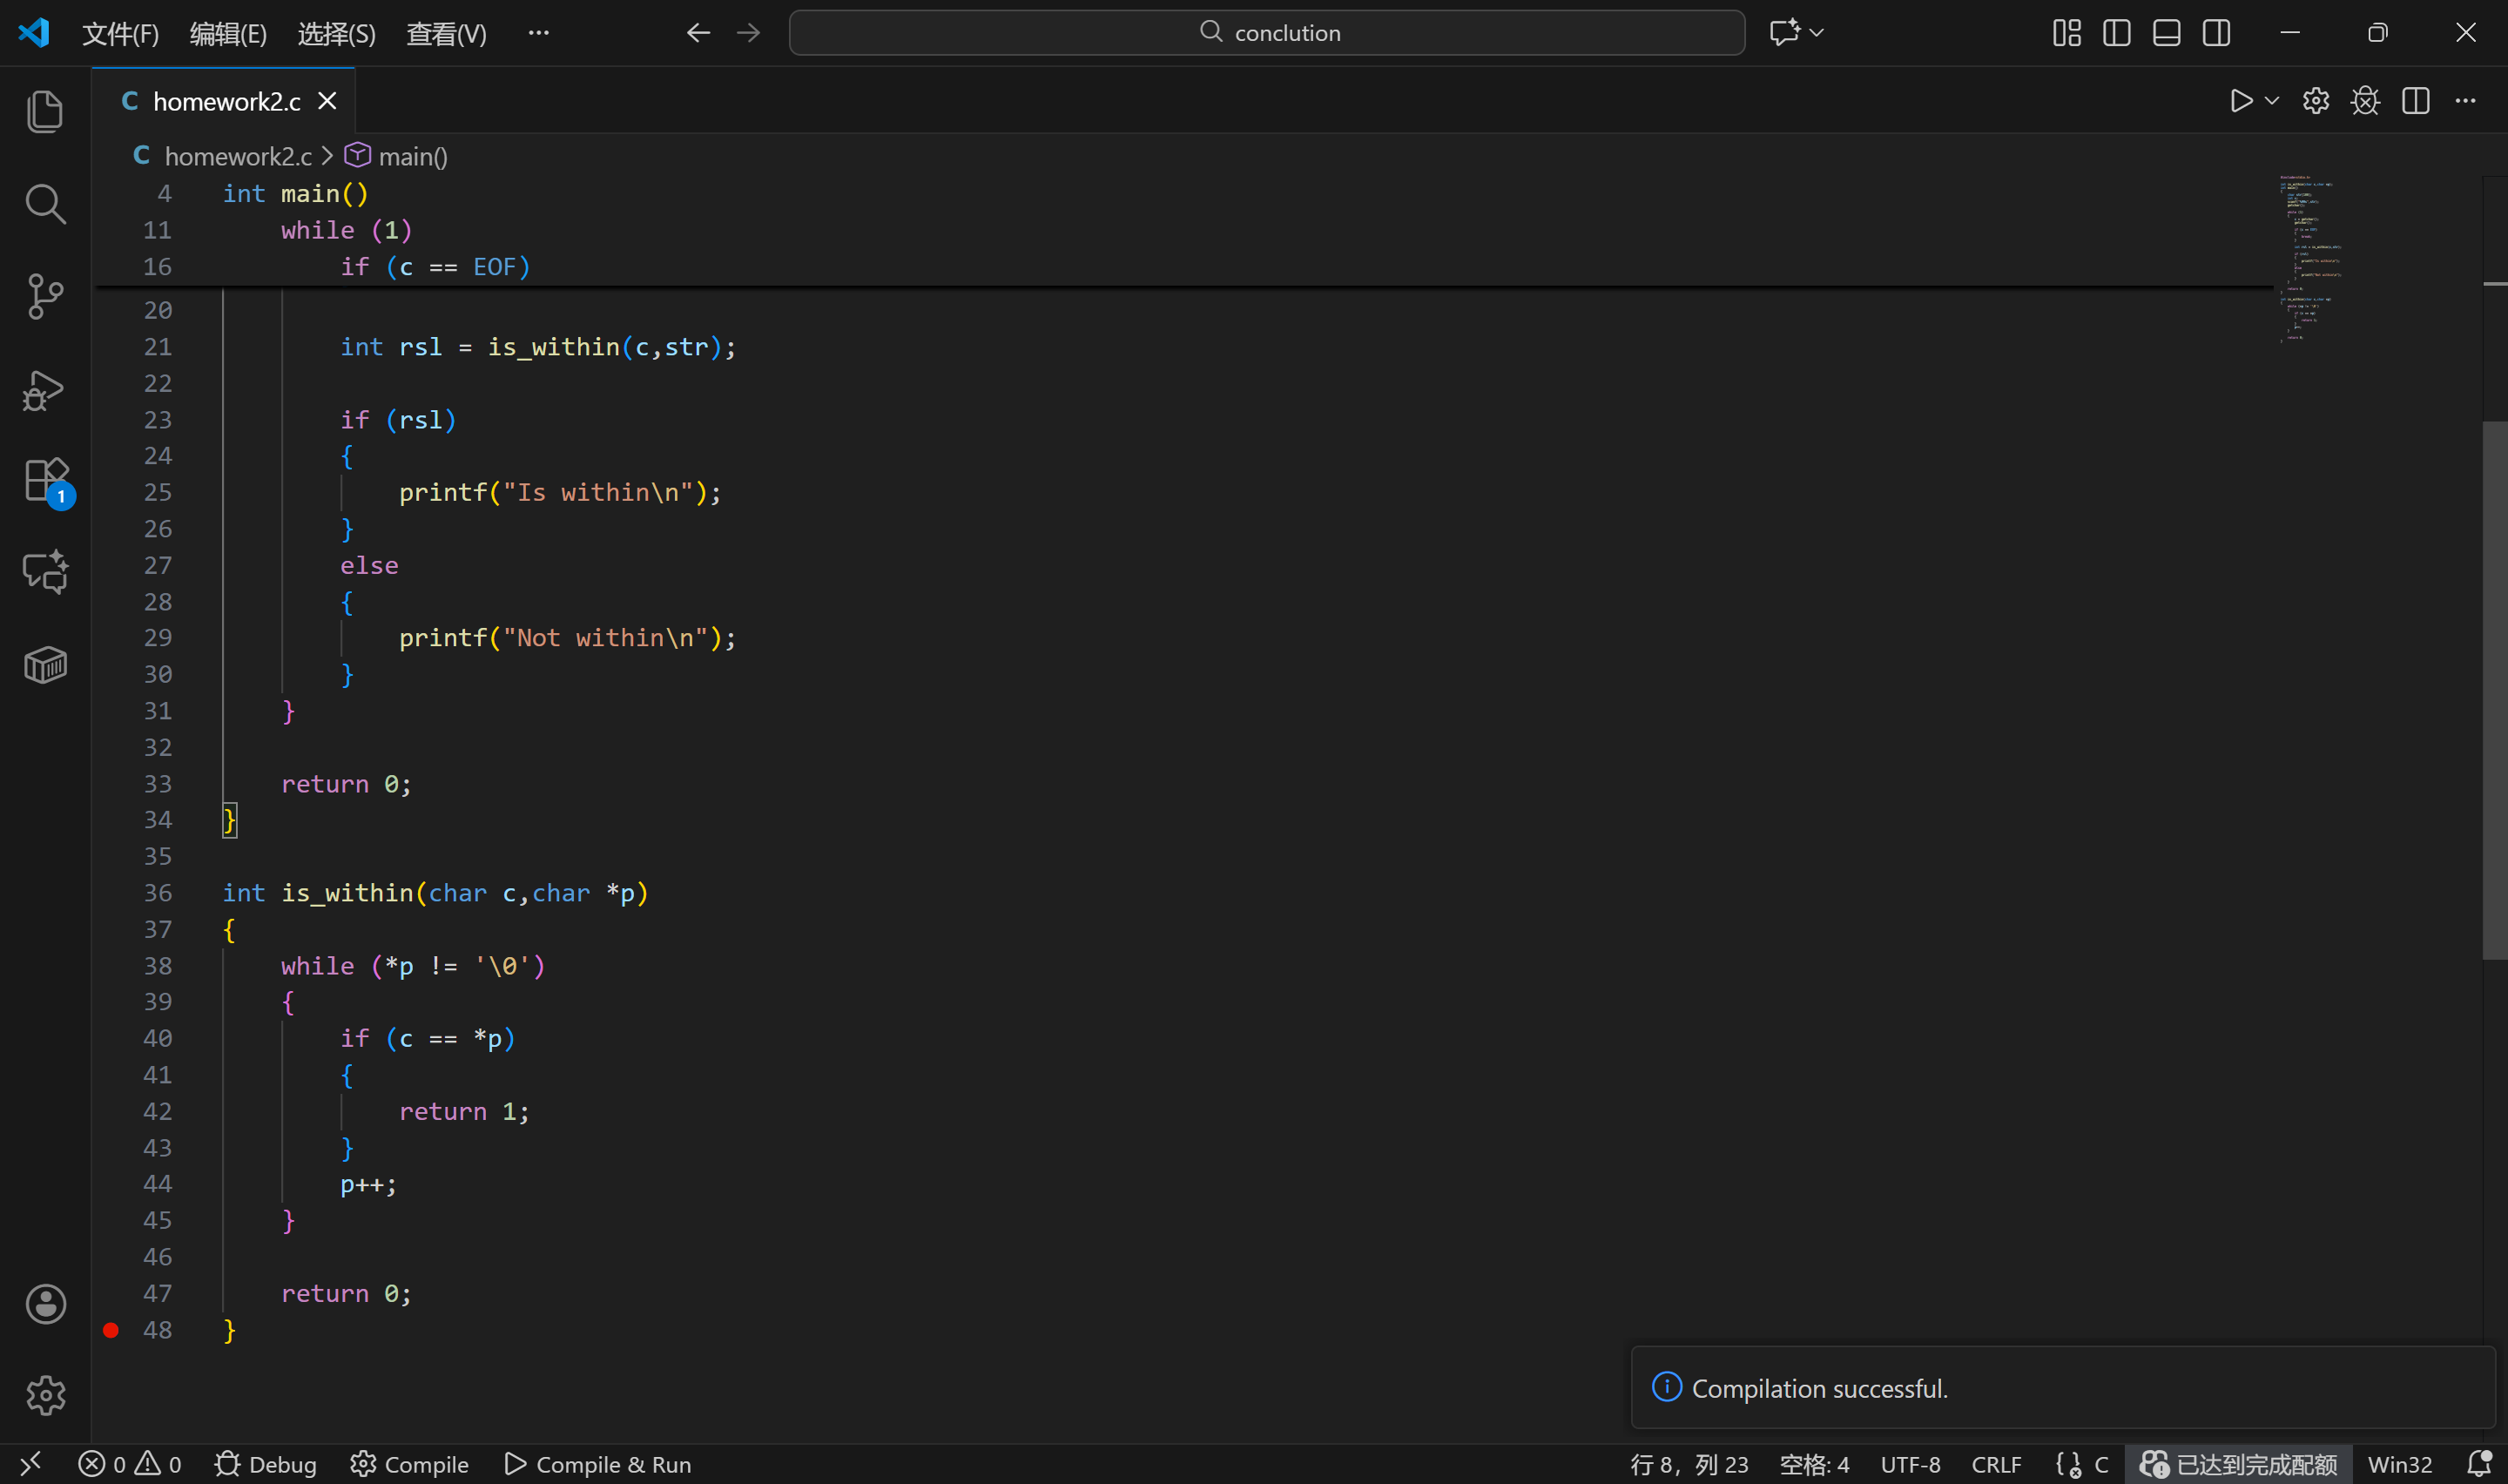Open the Chat view icon in activity bar
The width and height of the screenshot is (2508, 1484).
pos(45,572)
